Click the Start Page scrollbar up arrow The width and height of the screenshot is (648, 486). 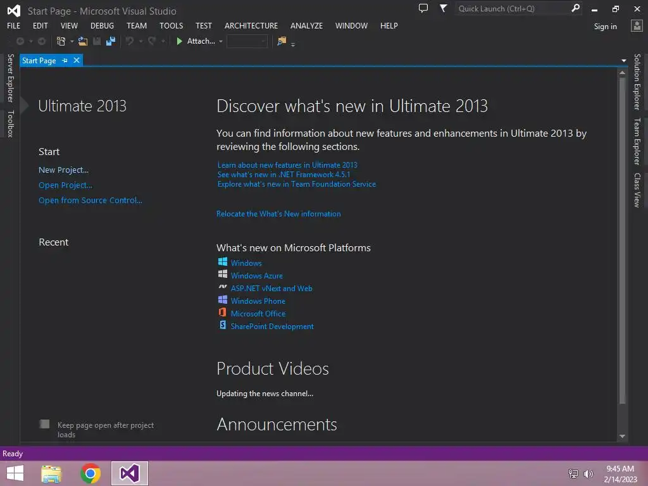point(622,72)
